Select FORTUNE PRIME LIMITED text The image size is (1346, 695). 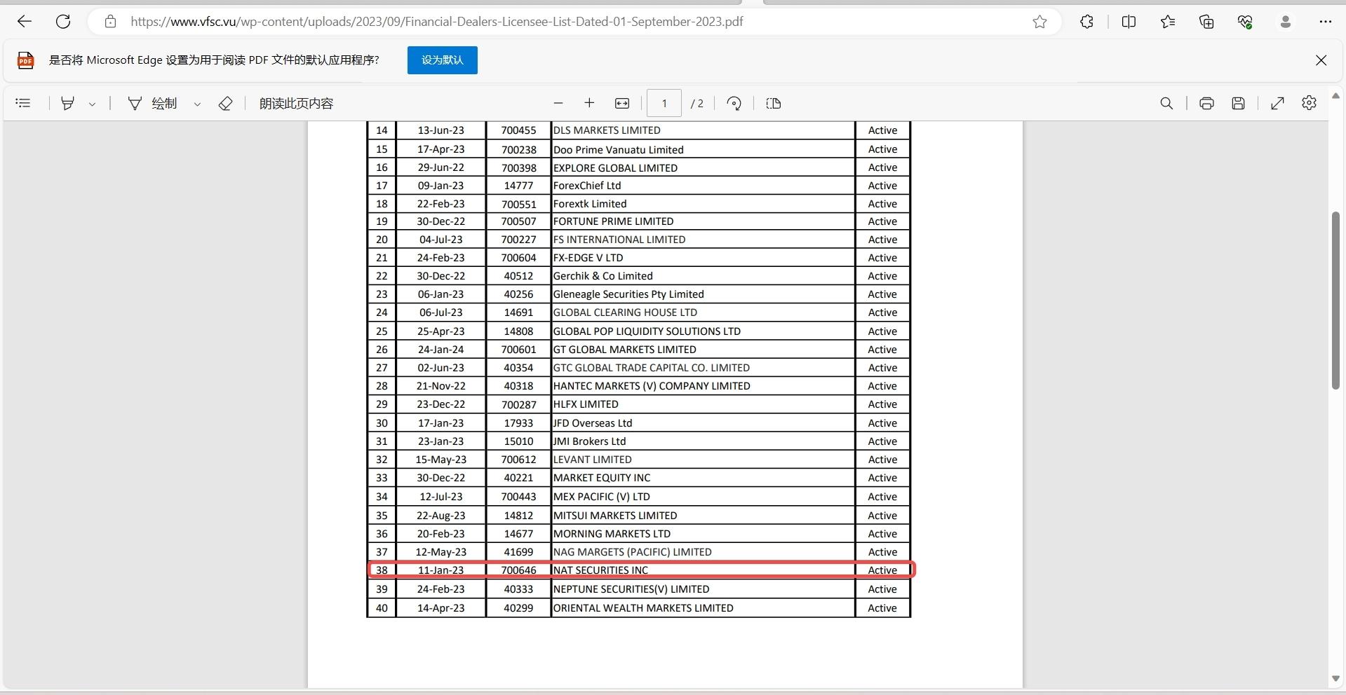(x=613, y=221)
